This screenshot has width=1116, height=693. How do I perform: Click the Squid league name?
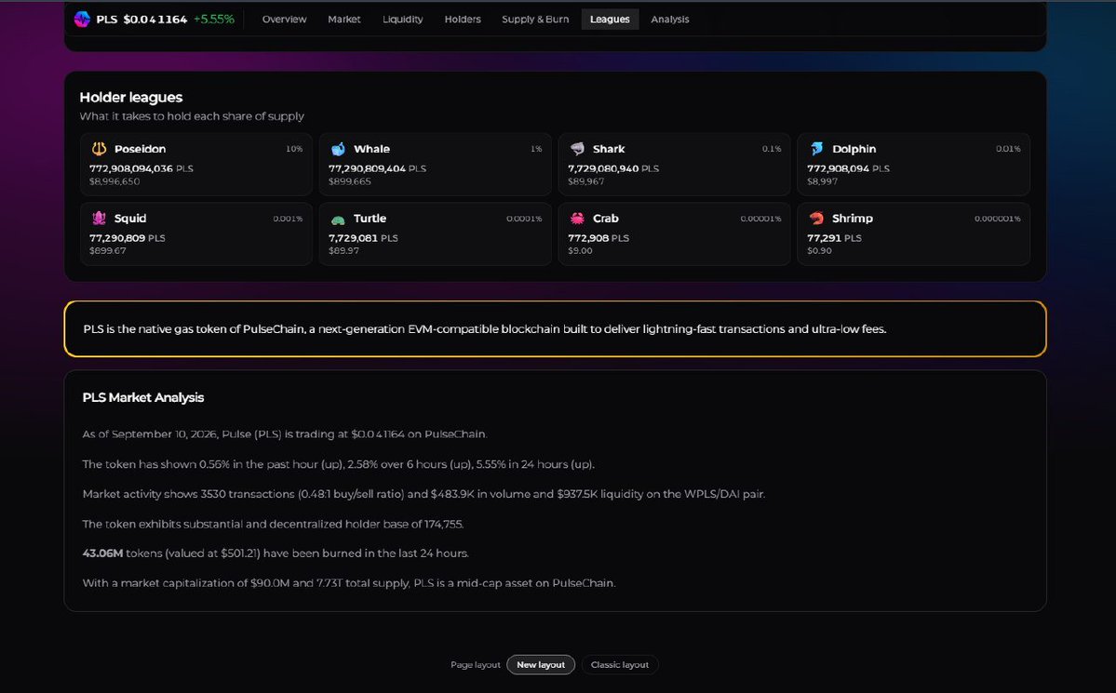point(130,219)
